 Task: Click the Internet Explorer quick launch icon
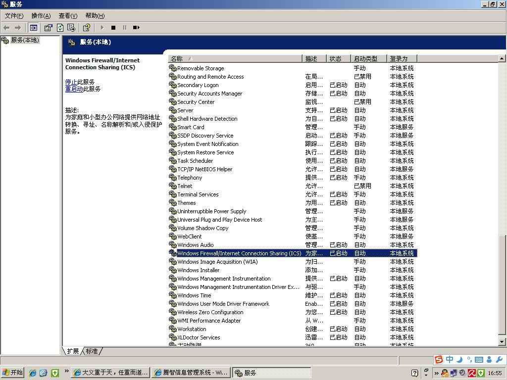coord(33,373)
